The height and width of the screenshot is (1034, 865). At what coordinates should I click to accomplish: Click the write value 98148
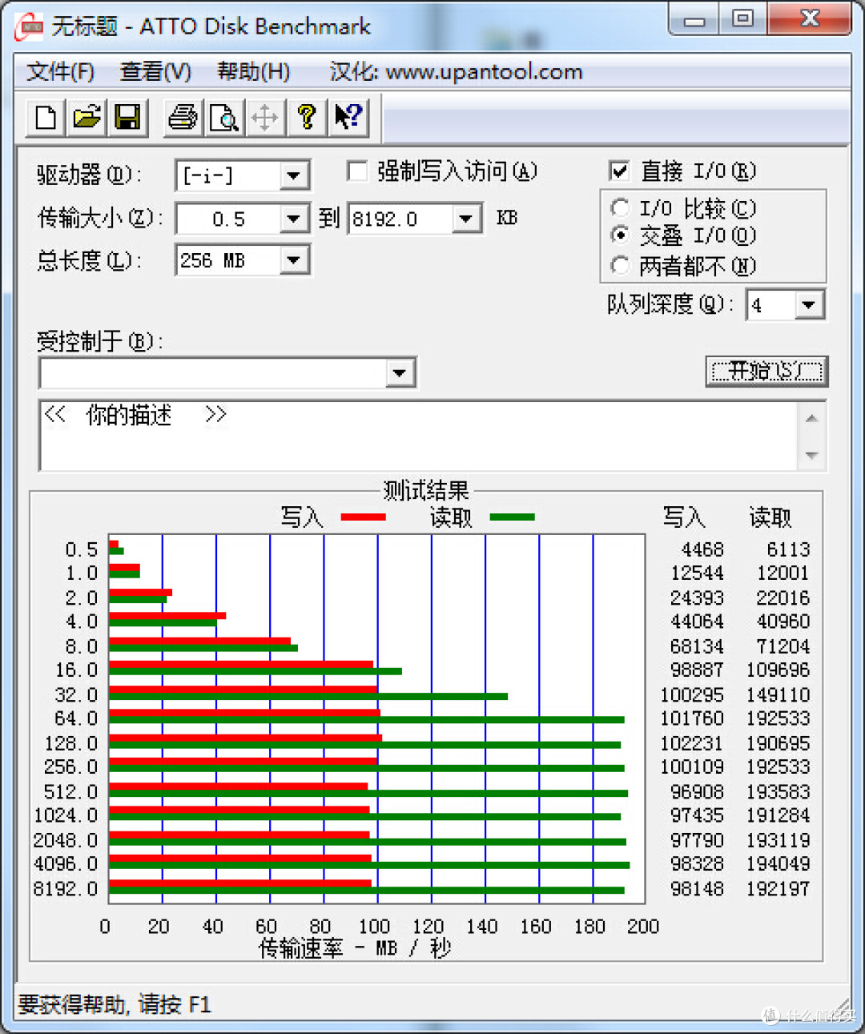[x=698, y=889]
